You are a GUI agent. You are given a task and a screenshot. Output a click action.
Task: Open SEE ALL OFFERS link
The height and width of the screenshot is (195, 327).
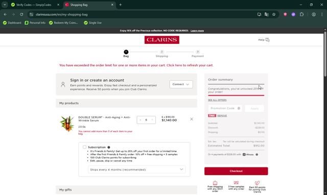click(x=217, y=100)
